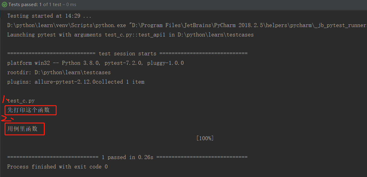The height and width of the screenshot is (177, 367).
Task: Click the "1 passed in 0.26s" summary line
Action: (127, 157)
